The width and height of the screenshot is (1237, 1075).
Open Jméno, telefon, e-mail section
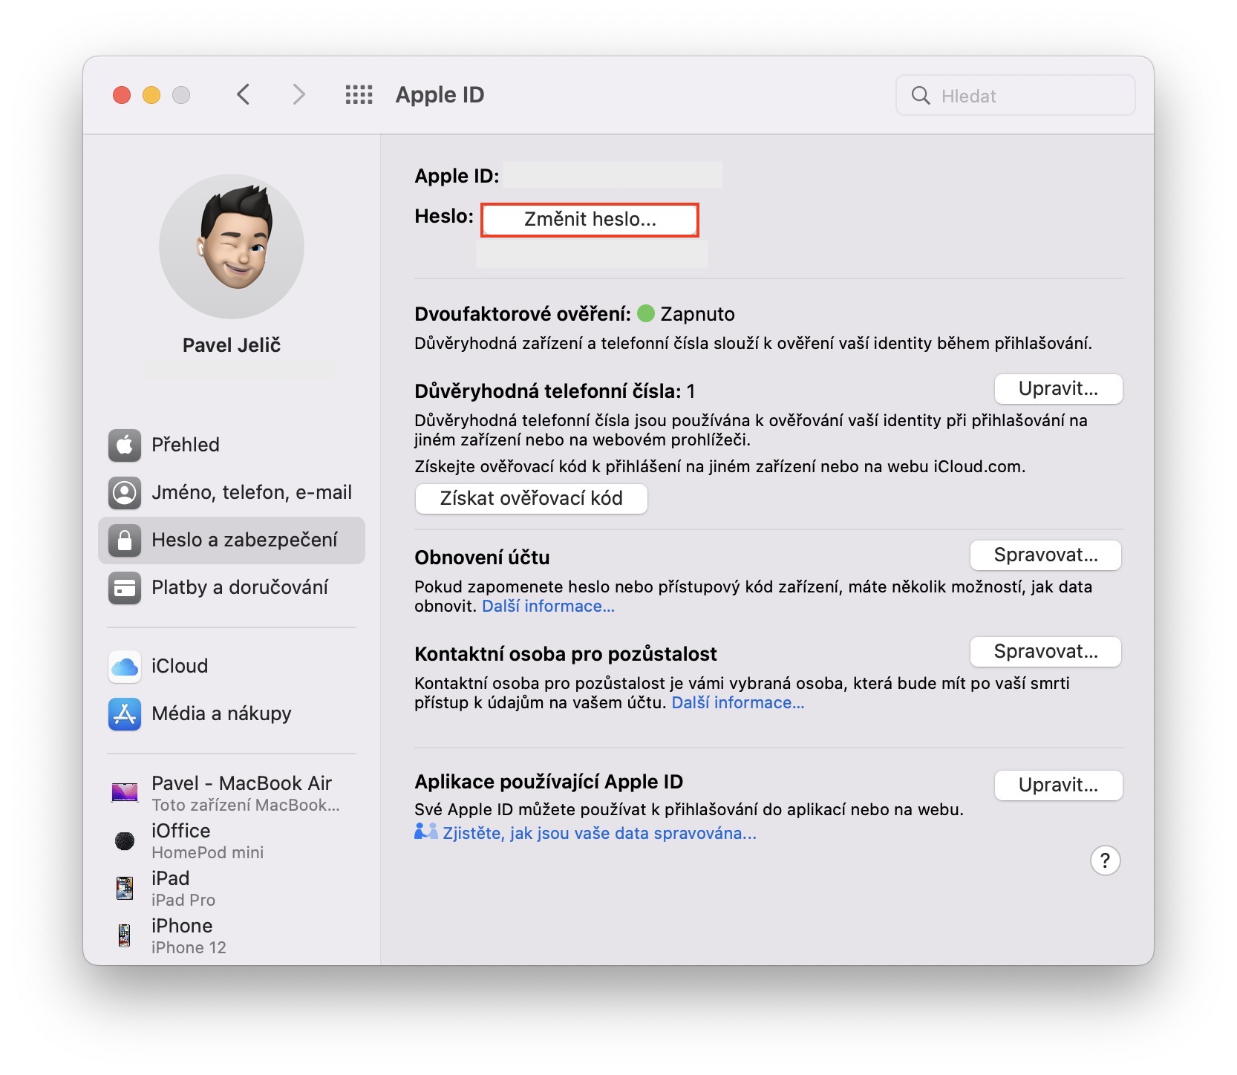tap(232, 493)
